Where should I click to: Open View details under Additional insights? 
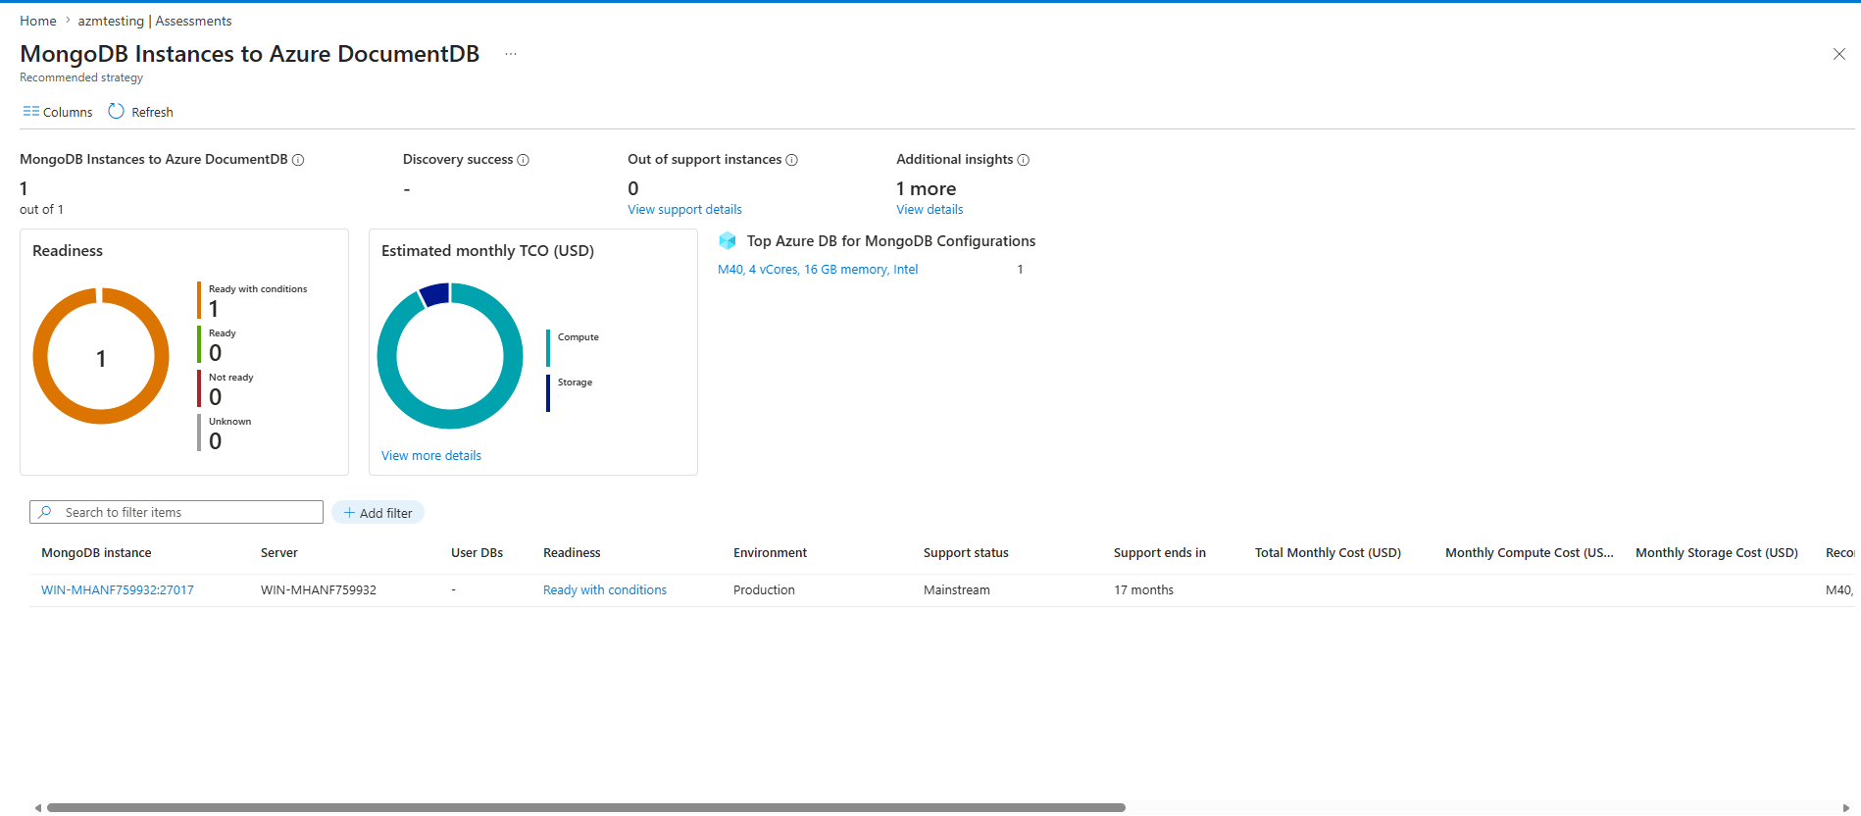[930, 210]
